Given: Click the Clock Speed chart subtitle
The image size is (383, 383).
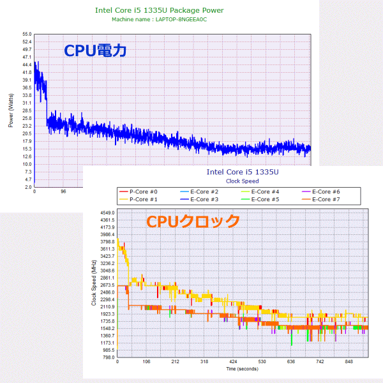Looking at the screenshot, I should point(243,181).
